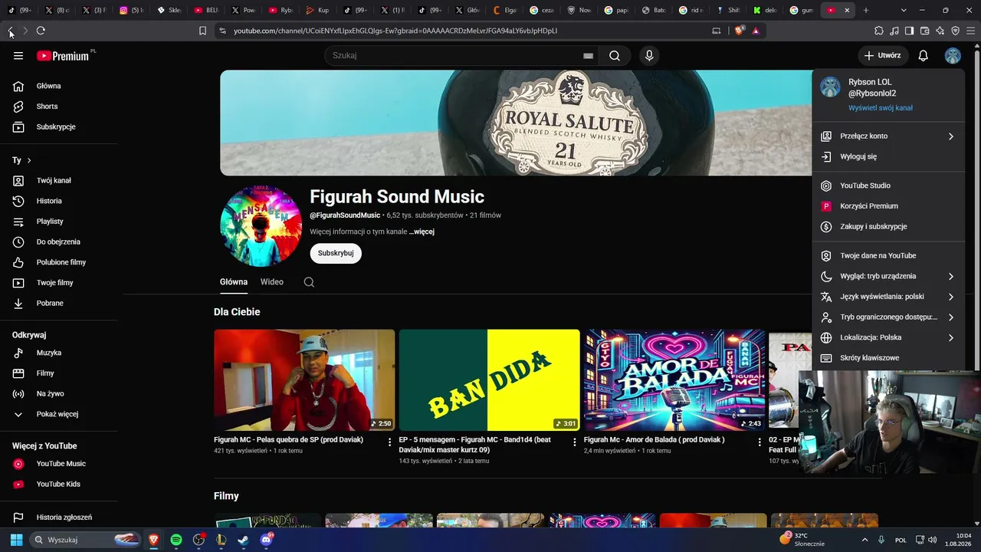Click the account avatar in YouTube header
Image resolution: width=981 pixels, height=552 pixels.
point(953,56)
